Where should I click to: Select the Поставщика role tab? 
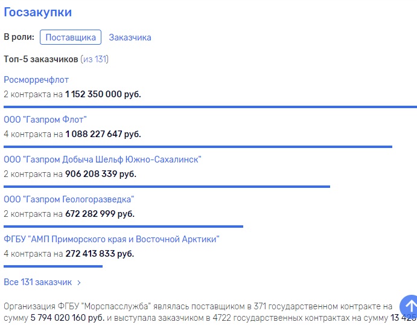(71, 37)
